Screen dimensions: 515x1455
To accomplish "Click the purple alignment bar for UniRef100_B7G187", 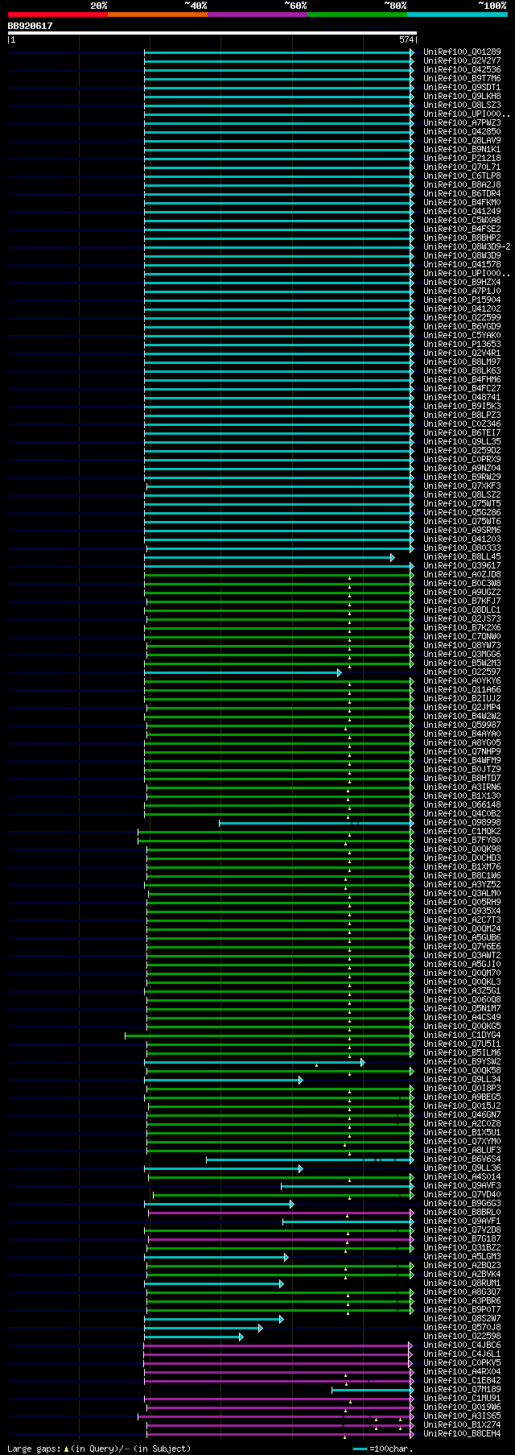I will (281, 1239).
